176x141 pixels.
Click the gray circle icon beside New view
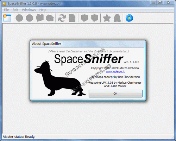click(x=19, y=18)
